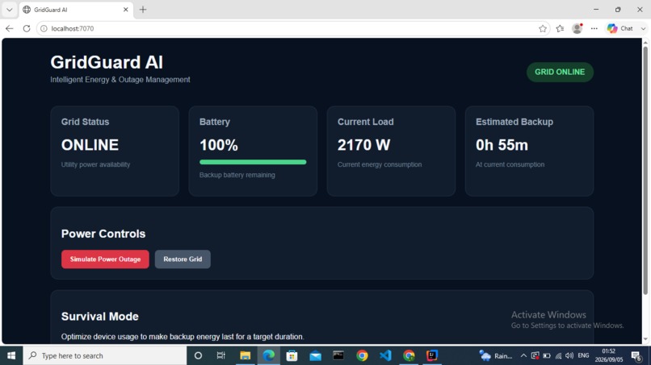651x365 pixels.
Task: Open Task View on the taskbar
Action: point(220,355)
